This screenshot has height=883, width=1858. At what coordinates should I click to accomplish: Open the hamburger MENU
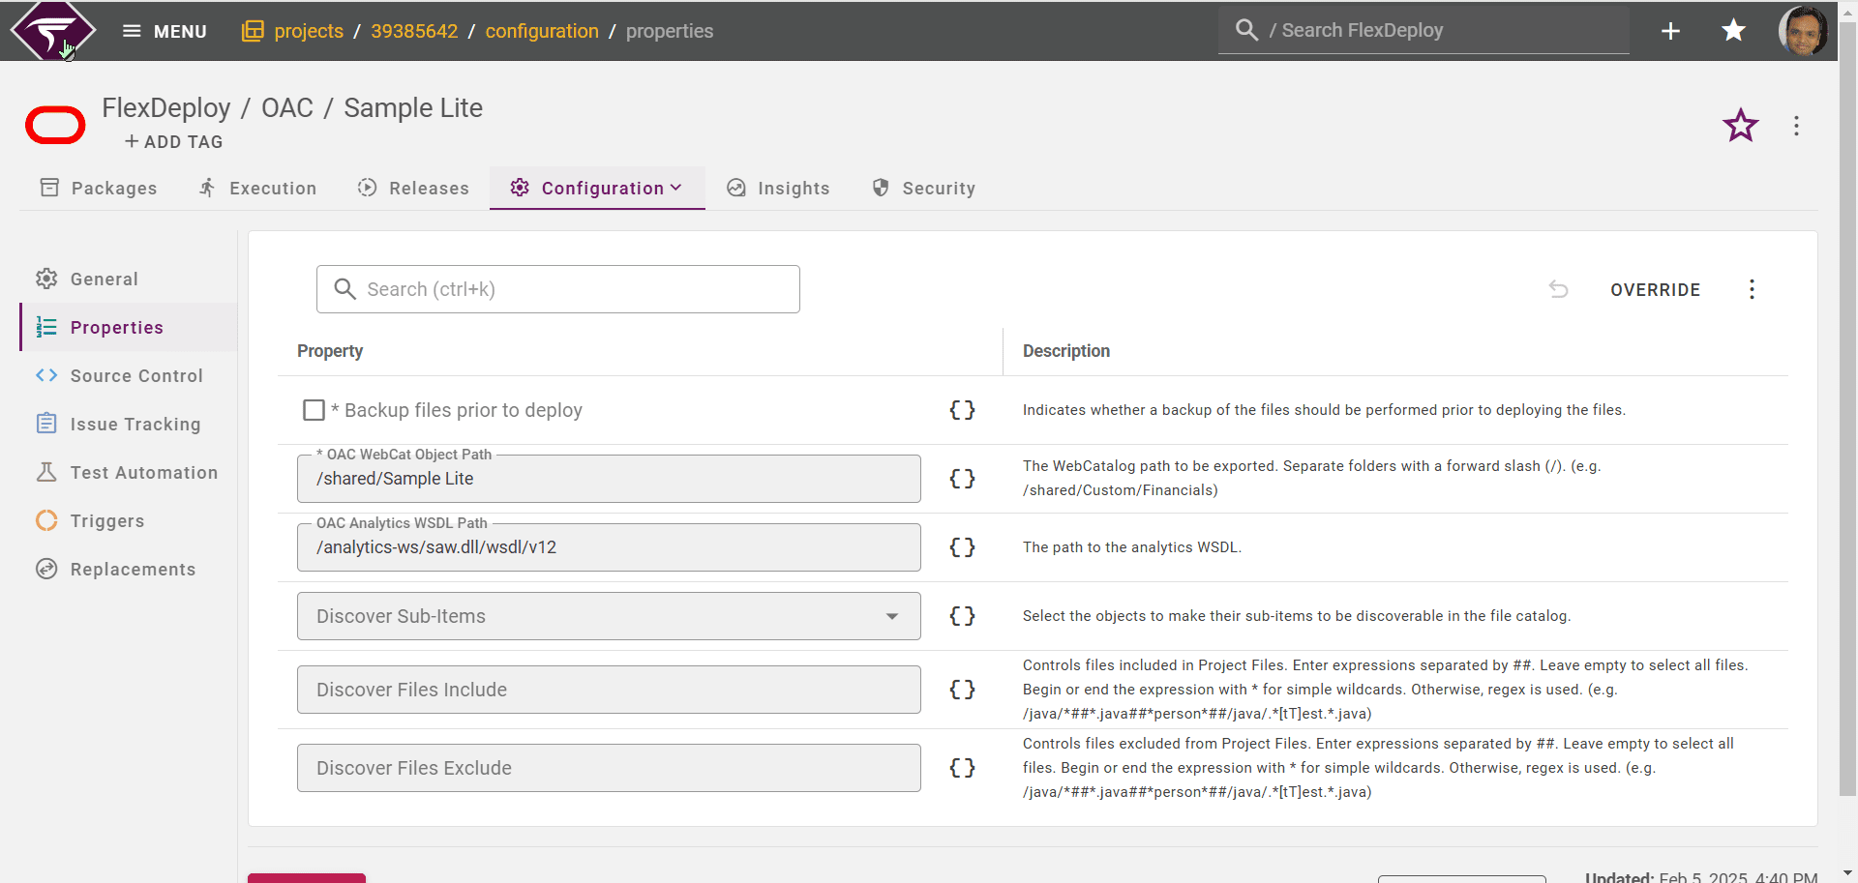tap(165, 31)
